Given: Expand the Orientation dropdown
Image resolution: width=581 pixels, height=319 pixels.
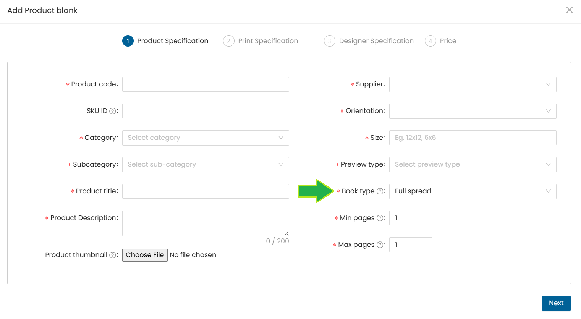Looking at the screenshot, I should 473,111.
